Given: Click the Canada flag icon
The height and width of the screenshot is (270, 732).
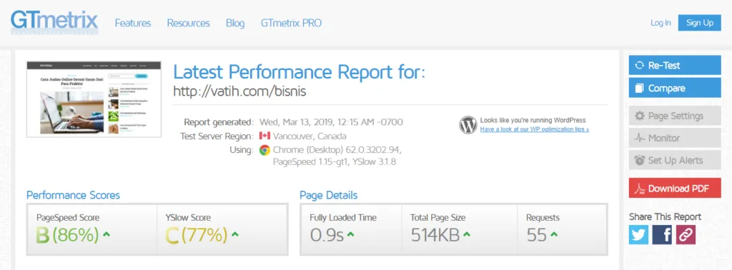Looking at the screenshot, I should (x=264, y=136).
